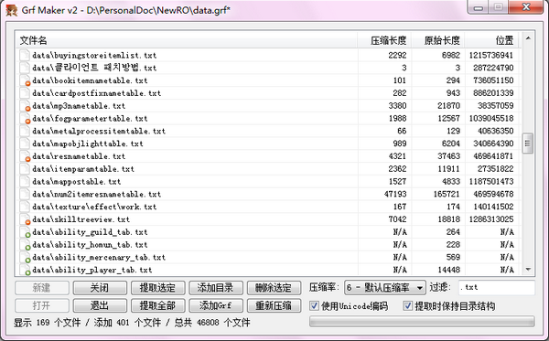The width and height of the screenshot is (549, 341).
Task: Click the orange-marked icon of data\mp3nametable.txt
Action: point(25,106)
